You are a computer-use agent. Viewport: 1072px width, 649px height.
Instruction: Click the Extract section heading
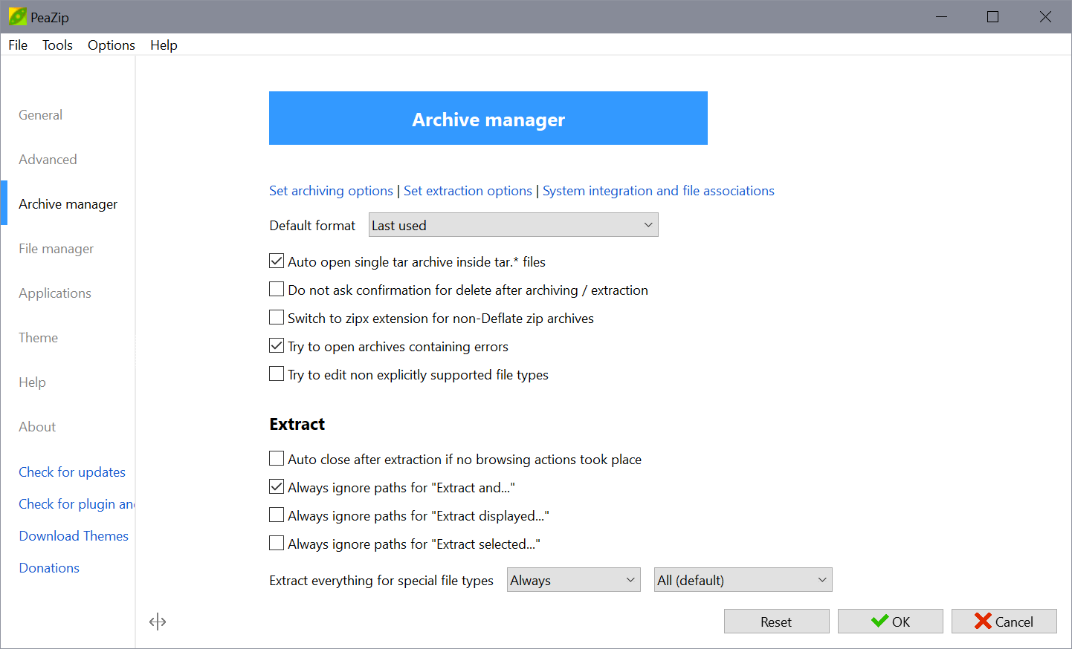pos(297,424)
